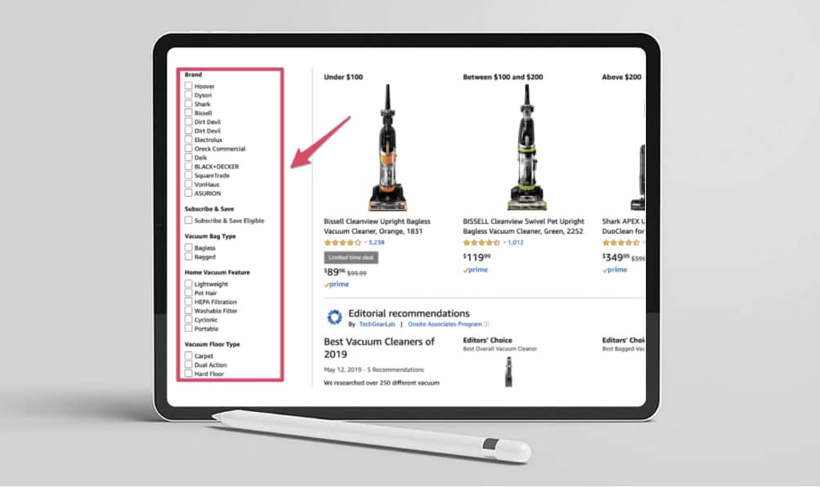Follow the TechGearLab author link
This screenshot has width=820, height=487.
point(377,324)
